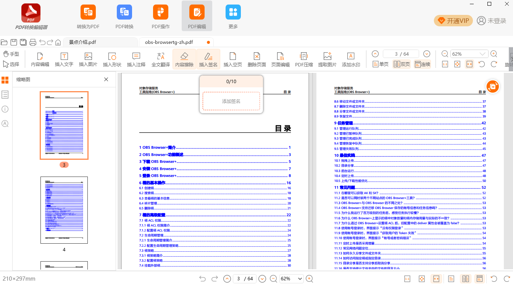The image size is (513, 286).
Task: Click the 插入图片 tool
Action: (x=88, y=59)
